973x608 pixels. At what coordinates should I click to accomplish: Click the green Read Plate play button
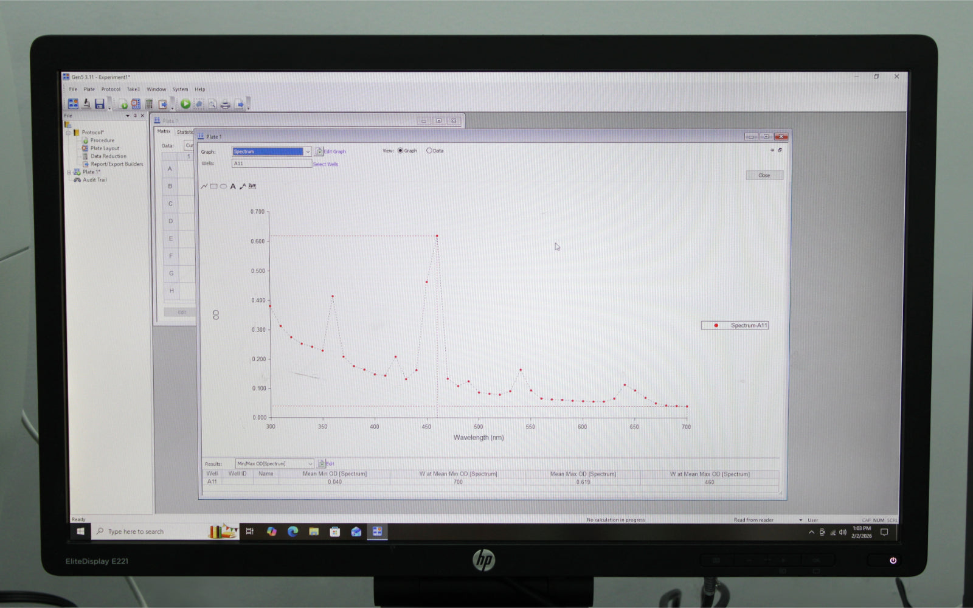[x=185, y=105]
